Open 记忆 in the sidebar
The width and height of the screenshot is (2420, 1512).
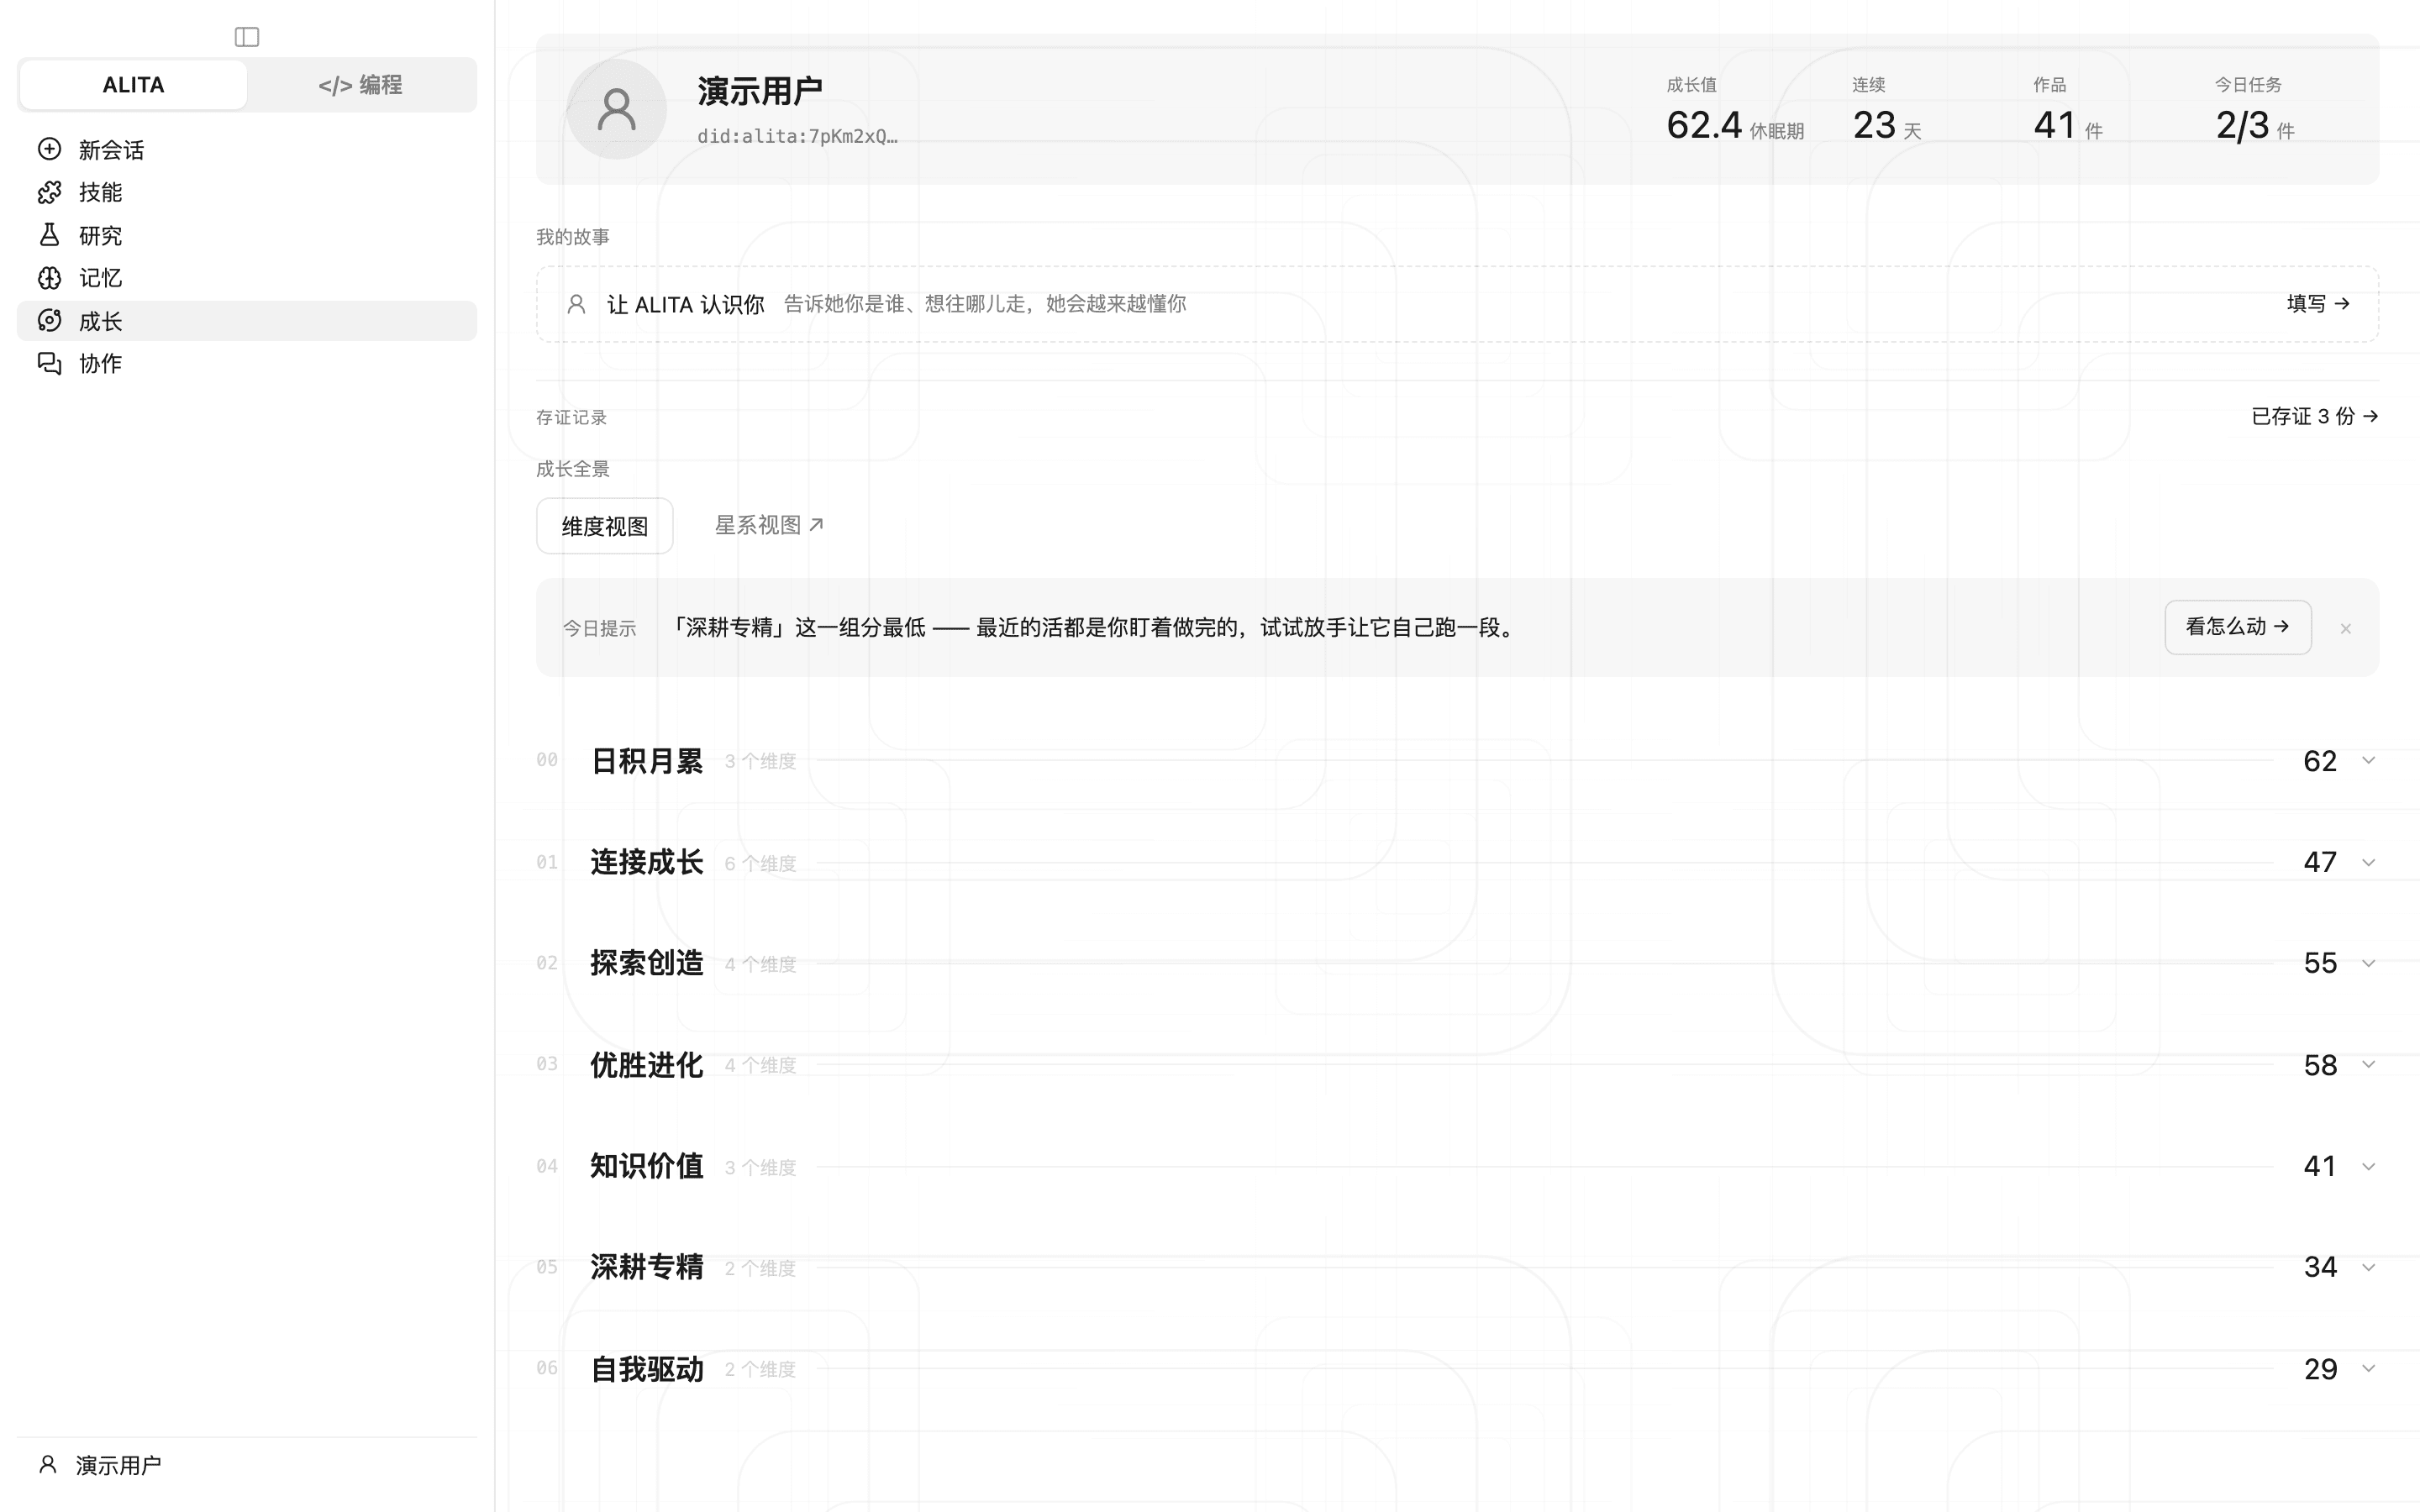tap(247, 278)
